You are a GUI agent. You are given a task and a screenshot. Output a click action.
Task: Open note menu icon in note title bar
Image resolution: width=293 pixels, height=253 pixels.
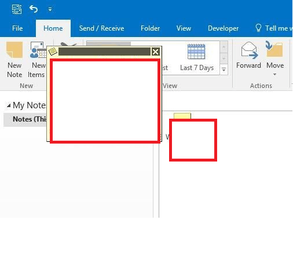[53, 52]
